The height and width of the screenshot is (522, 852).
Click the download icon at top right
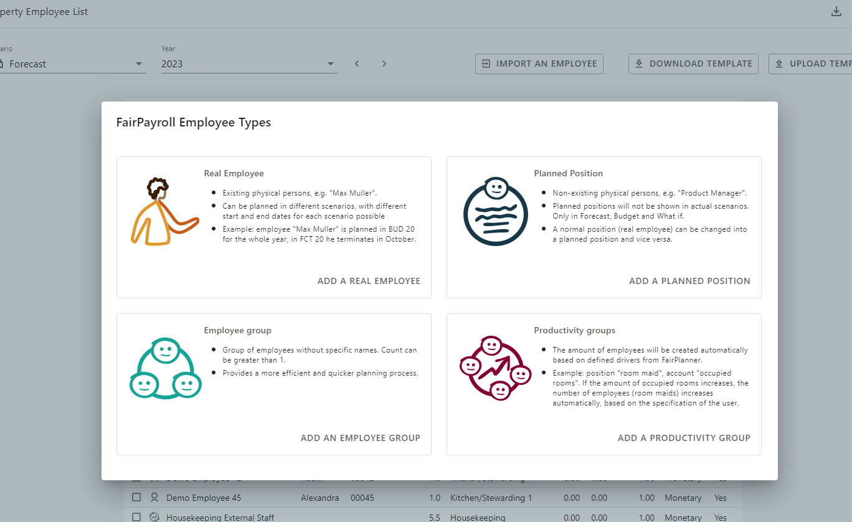(x=836, y=11)
